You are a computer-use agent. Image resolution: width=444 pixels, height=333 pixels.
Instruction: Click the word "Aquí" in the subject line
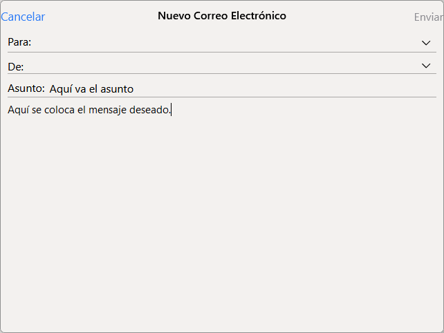click(x=61, y=89)
